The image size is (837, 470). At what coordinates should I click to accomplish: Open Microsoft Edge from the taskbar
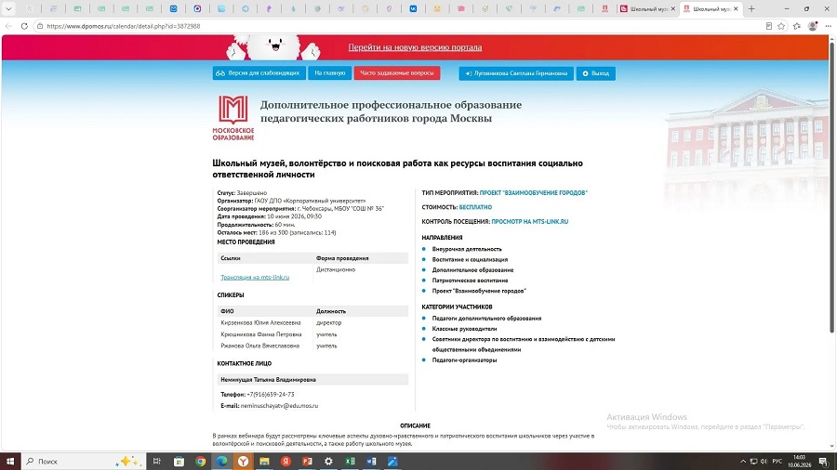[x=221, y=462]
